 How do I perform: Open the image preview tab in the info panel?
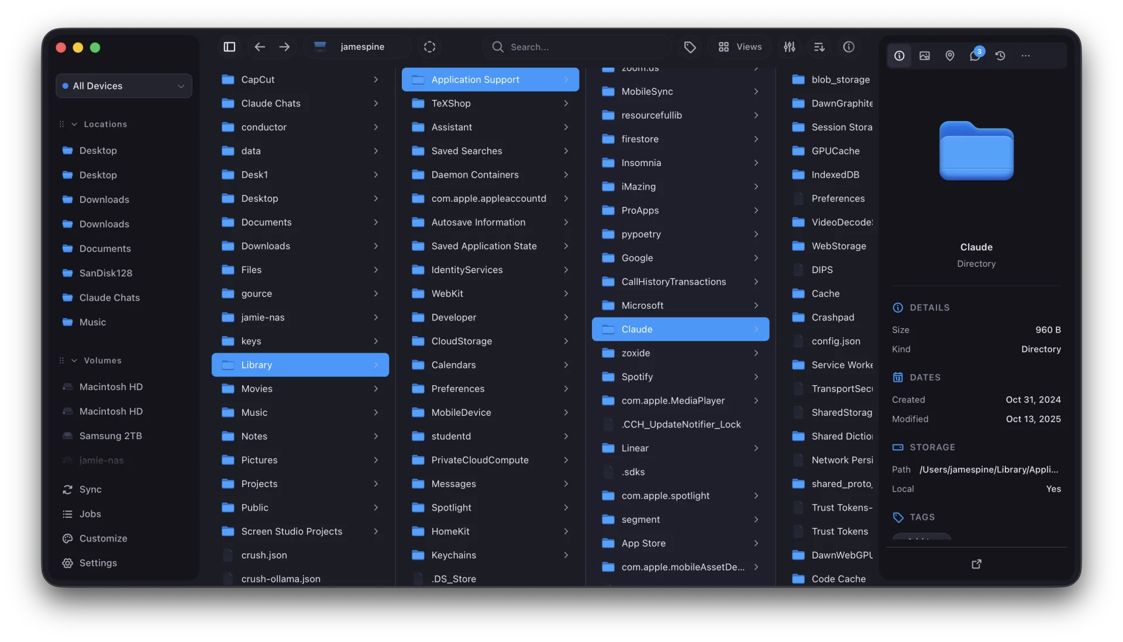point(925,56)
